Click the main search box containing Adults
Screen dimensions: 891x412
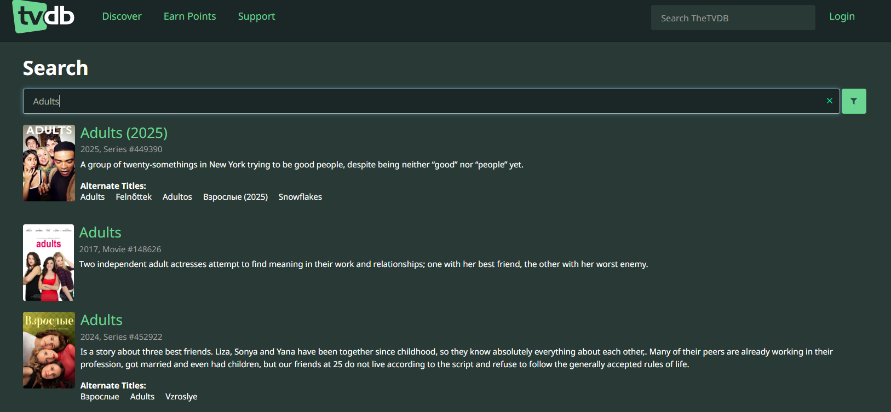coord(427,101)
